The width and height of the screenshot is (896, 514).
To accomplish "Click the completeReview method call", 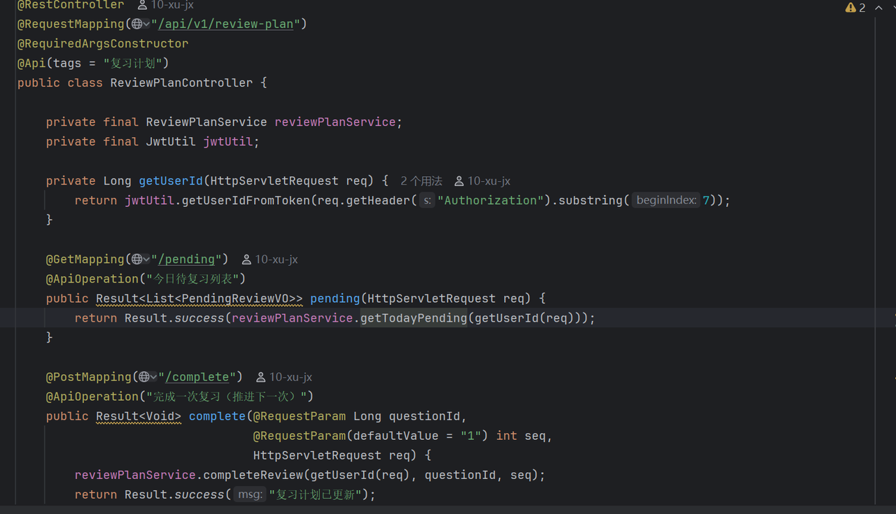I will pyautogui.click(x=253, y=475).
